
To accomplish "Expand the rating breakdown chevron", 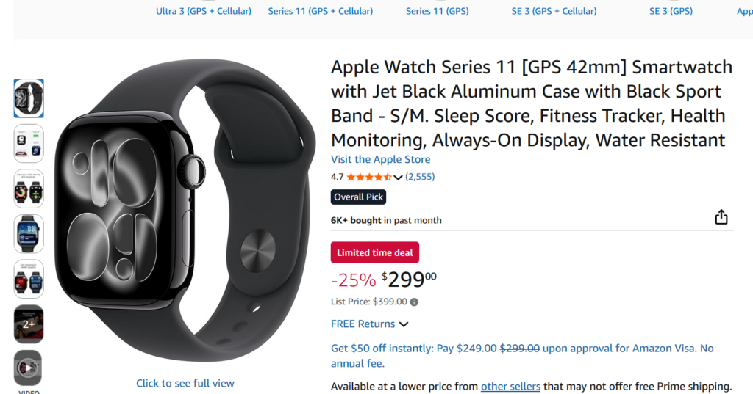I will pos(398,177).
